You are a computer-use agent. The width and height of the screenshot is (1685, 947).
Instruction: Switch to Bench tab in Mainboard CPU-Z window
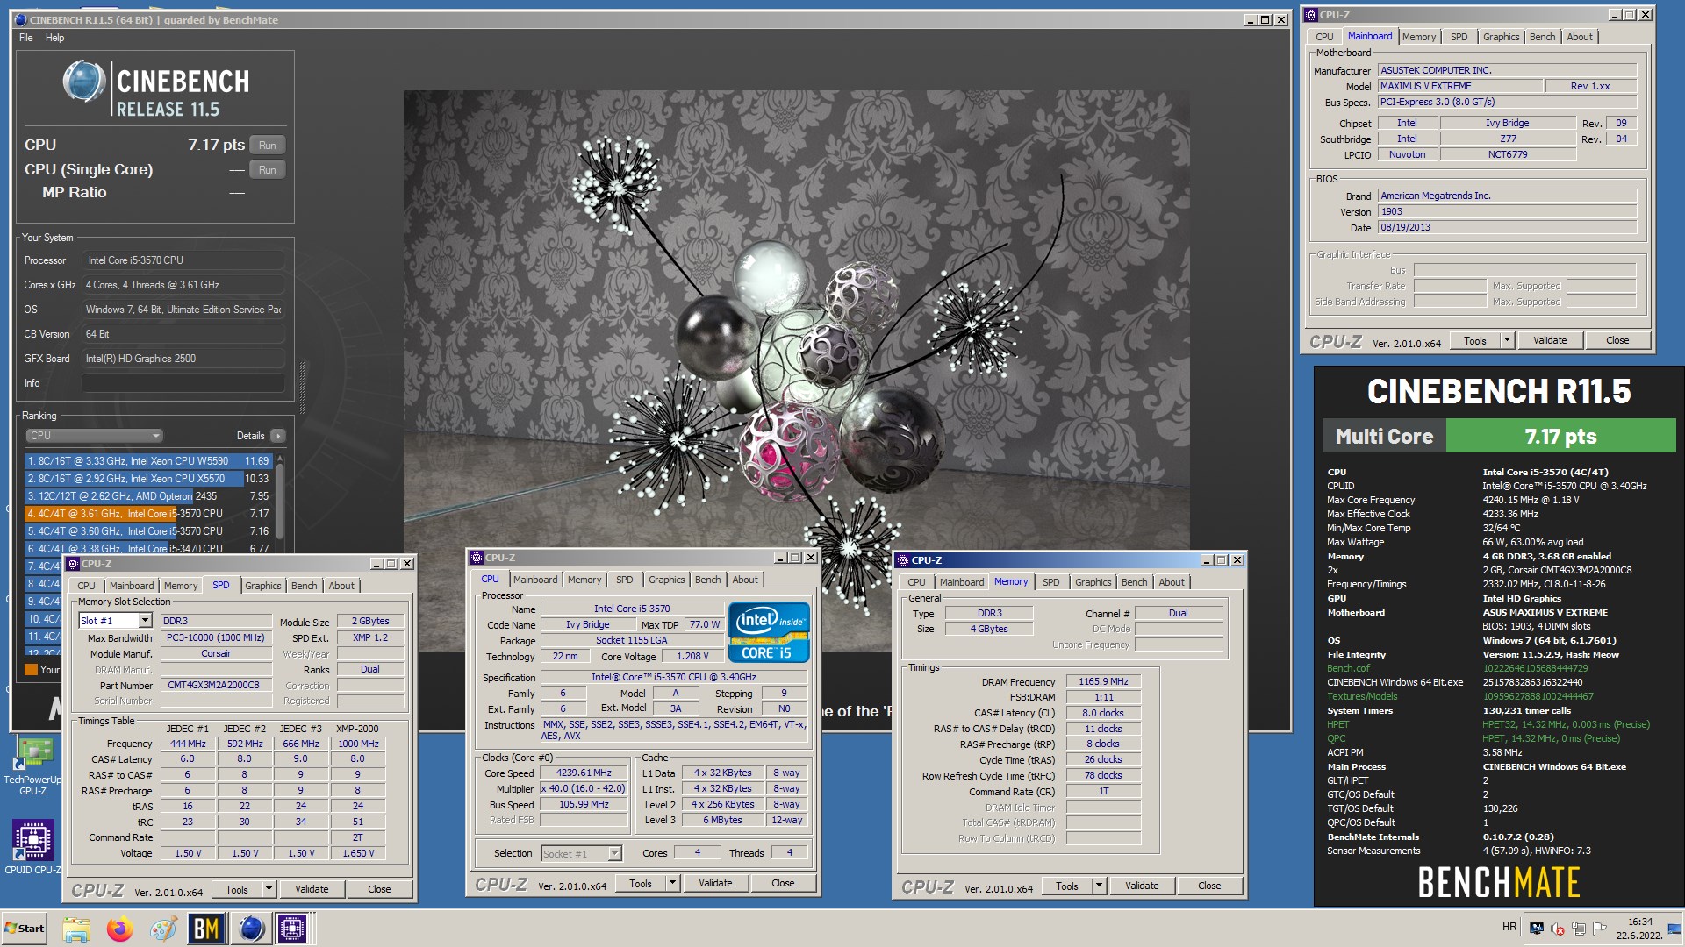click(1542, 37)
